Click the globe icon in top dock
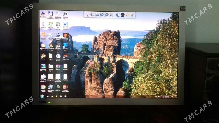Viewport: 219px width, 123px height. pyautogui.click(x=118, y=15)
